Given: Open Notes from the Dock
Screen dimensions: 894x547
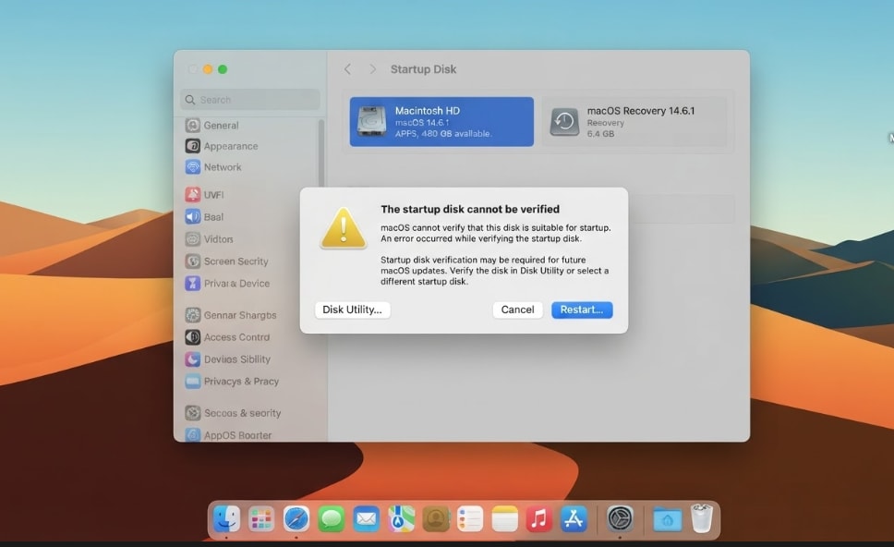Looking at the screenshot, I should 504,519.
